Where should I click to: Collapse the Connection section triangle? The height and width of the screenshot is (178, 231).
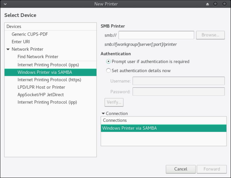[103, 114]
